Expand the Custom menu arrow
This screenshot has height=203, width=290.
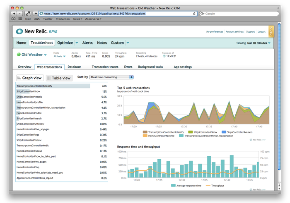pyautogui.click(x=128, y=43)
